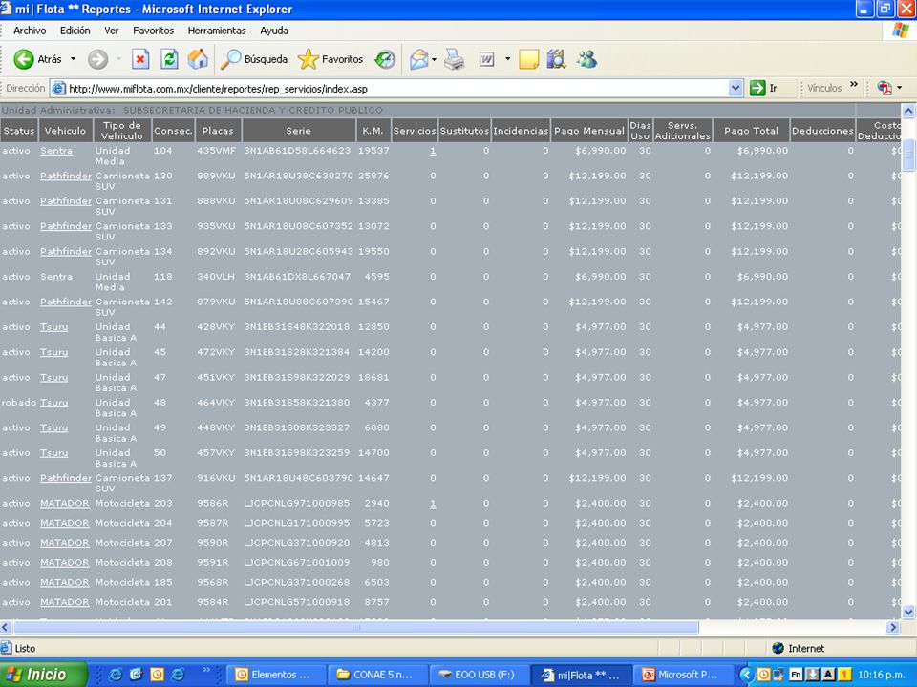Image resolution: width=917 pixels, height=687 pixels.
Task: Open the Ayuda menu
Action: 274,31
